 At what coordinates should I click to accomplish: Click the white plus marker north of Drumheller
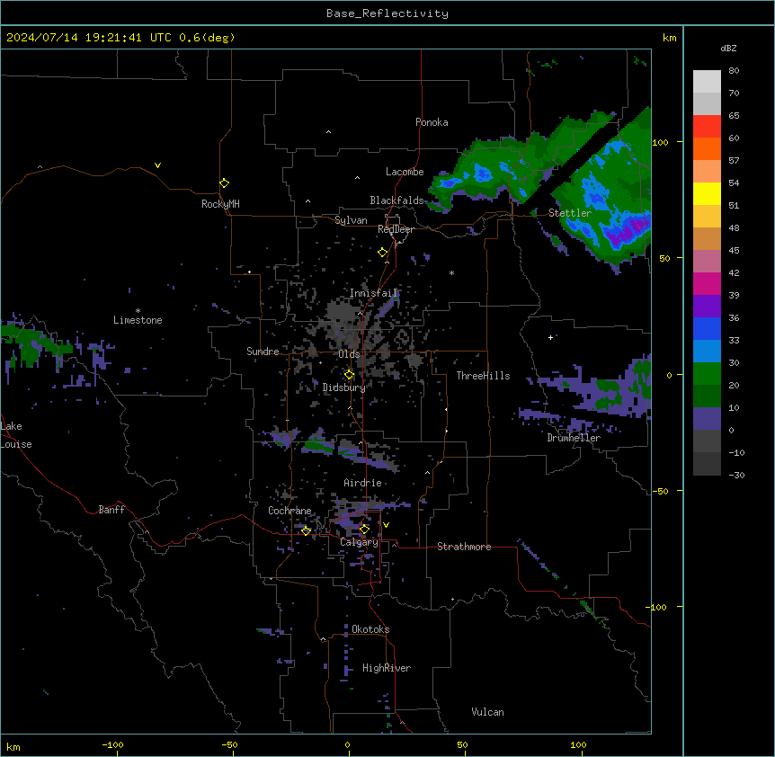pos(550,337)
